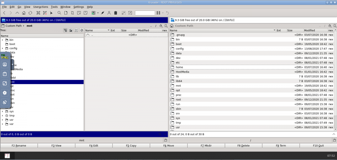Open the Go menu
This screenshot has width=337, height=160.
[19, 7]
